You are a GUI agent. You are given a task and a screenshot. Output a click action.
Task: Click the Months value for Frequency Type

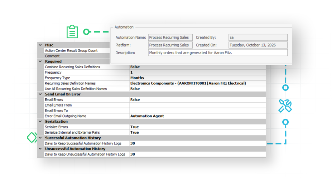point(137,78)
